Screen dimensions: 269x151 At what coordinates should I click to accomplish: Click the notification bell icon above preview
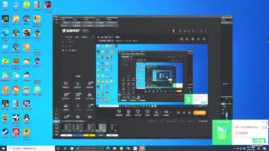pyautogui.click(x=198, y=39)
